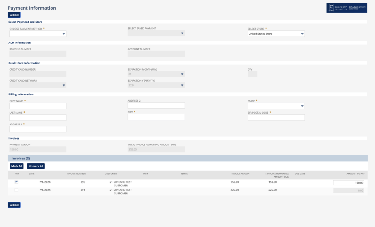This screenshot has width=375, height=227.
Task: Open the Expiration Year dropdown
Action: click(156, 85)
